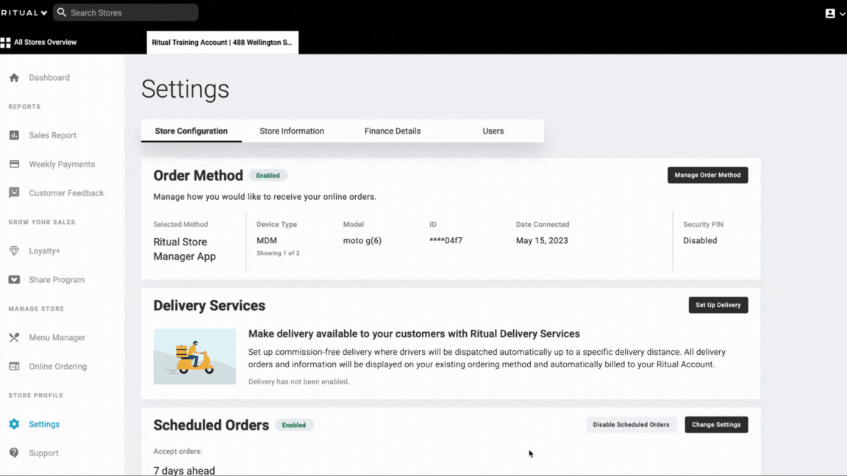Image resolution: width=847 pixels, height=476 pixels.
Task: Click the 'Showing 1 of 2' device text
Action: click(x=278, y=253)
